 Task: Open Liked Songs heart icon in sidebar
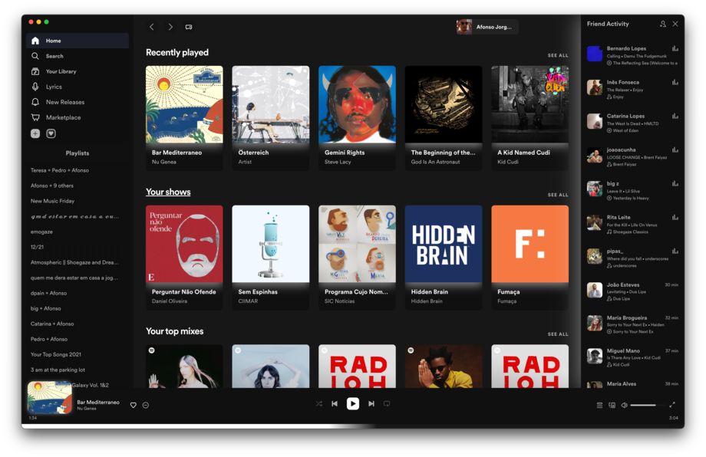(51, 133)
